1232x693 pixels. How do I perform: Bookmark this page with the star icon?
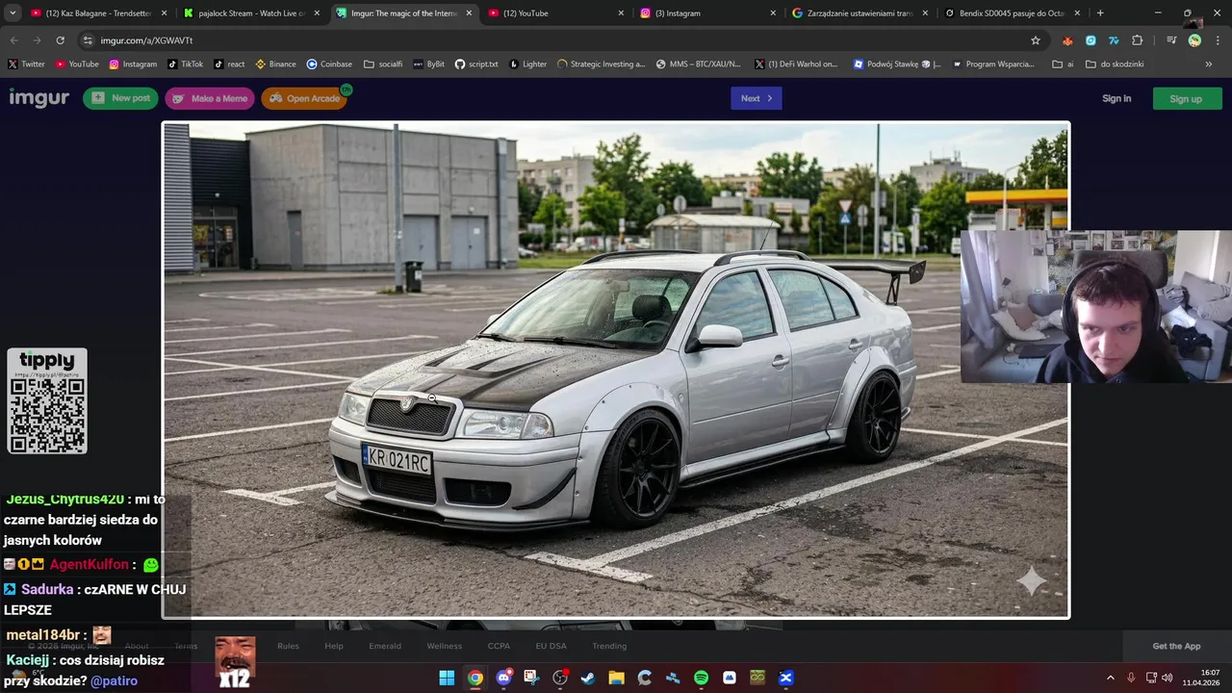click(x=1036, y=40)
